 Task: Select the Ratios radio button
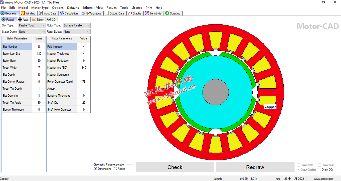click(115, 169)
